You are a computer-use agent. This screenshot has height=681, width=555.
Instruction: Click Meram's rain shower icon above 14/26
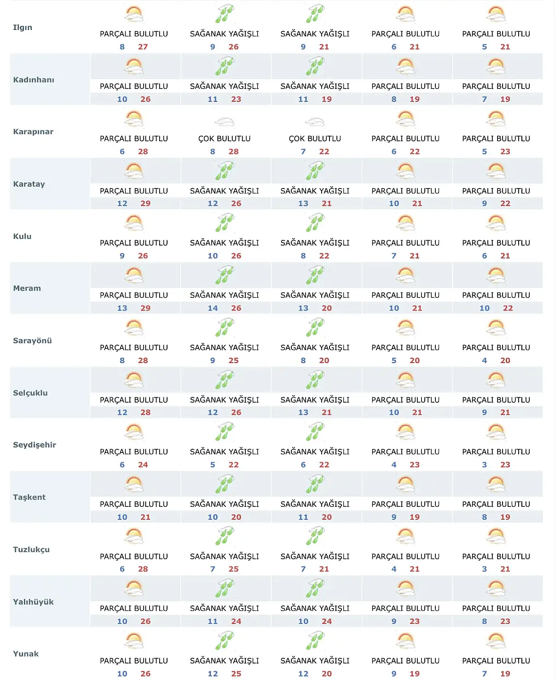pyautogui.click(x=225, y=276)
